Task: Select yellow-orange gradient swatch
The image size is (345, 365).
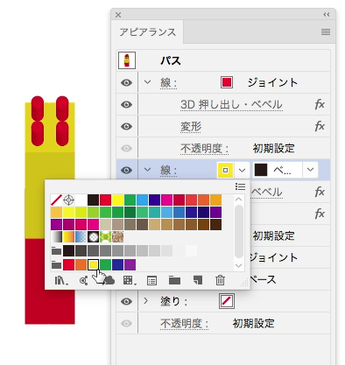Action: pos(68,237)
